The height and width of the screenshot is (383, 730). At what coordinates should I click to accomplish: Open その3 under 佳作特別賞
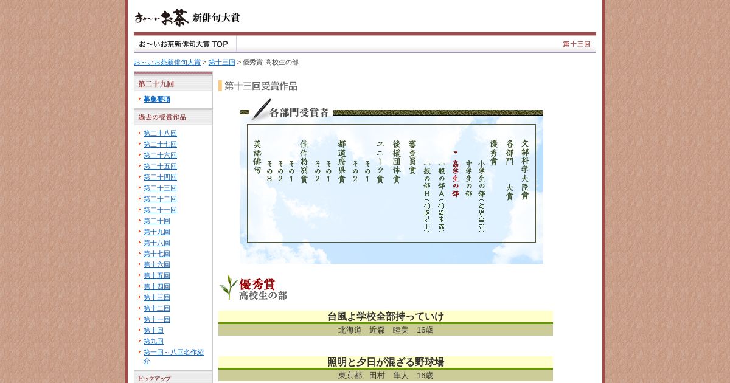coord(269,171)
